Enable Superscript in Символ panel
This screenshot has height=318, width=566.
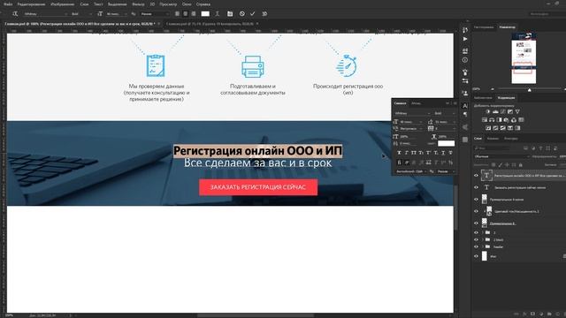tap(428, 153)
